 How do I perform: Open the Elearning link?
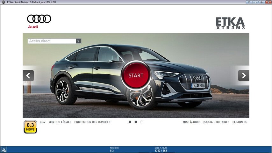pyautogui.click(x=240, y=122)
